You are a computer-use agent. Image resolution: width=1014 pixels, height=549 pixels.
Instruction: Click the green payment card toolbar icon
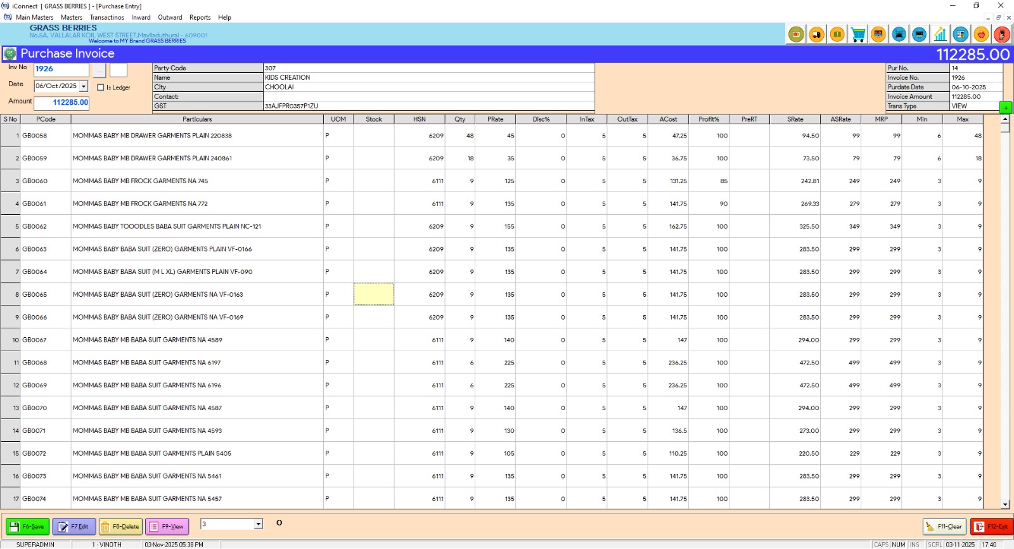coord(797,35)
